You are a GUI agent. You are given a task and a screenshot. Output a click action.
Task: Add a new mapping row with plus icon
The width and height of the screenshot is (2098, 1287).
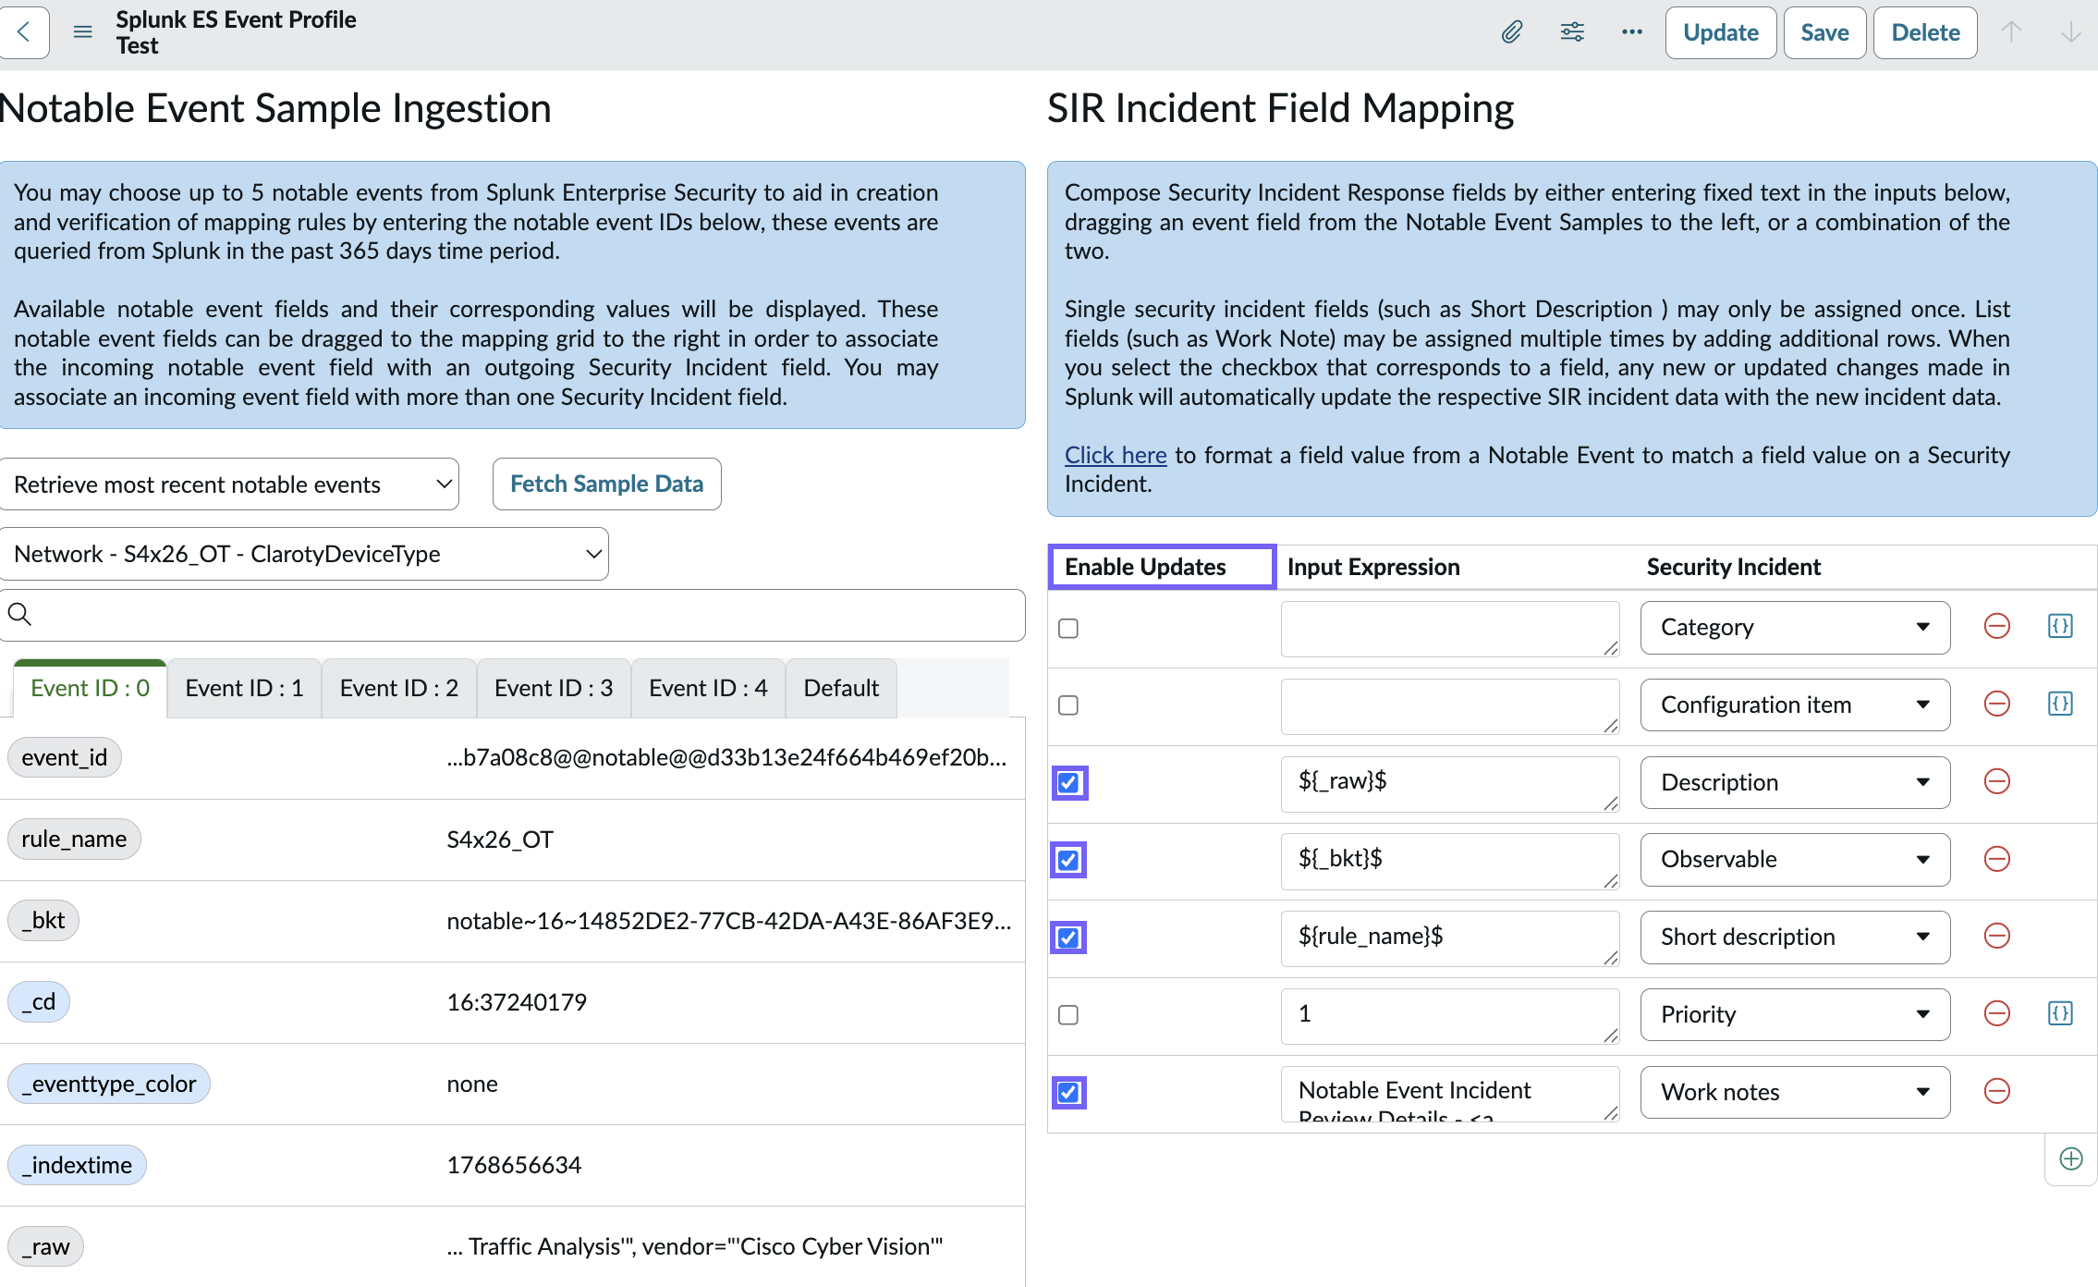coord(2071,1159)
